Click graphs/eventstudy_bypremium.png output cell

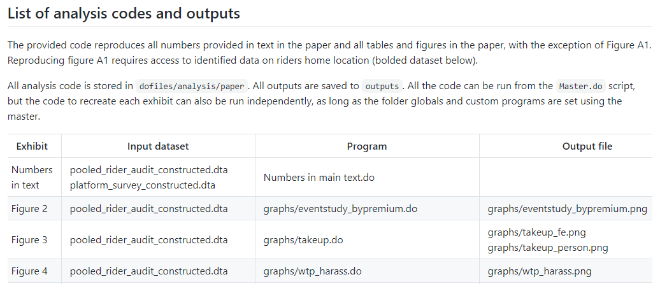[x=568, y=208]
